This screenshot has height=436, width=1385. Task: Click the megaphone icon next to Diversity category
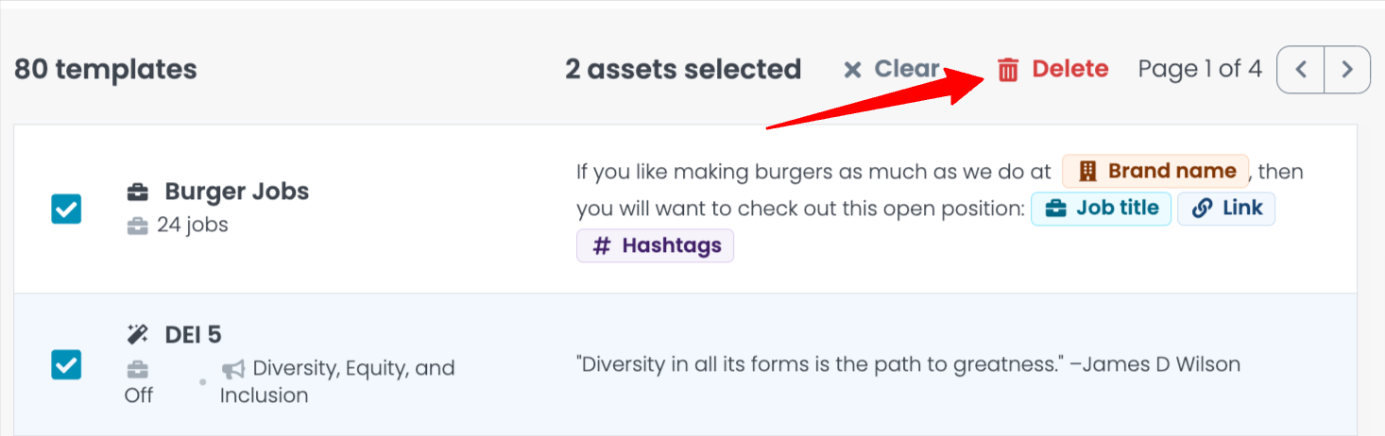point(232,368)
